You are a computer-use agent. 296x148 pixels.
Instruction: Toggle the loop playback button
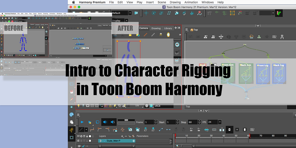[x=97, y=122]
